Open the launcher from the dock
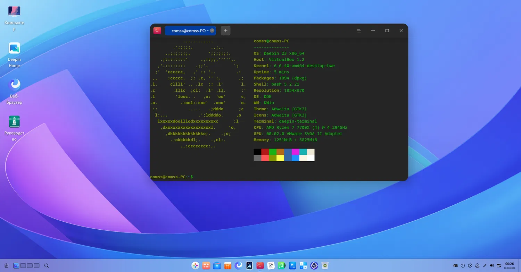The width and height of the screenshot is (521, 272). (196, 266)
